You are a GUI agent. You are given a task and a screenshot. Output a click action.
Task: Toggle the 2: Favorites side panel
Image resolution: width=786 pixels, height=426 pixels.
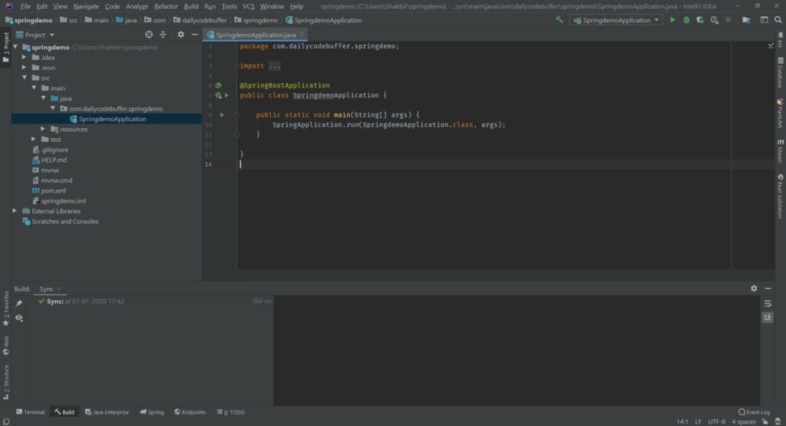click(x=5, y=309)
